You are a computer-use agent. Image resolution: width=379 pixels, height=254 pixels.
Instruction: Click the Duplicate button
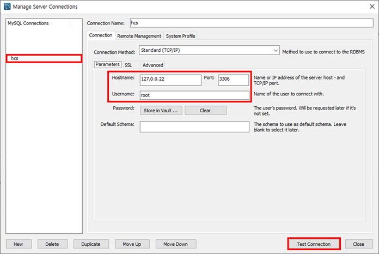pos(91,244)
